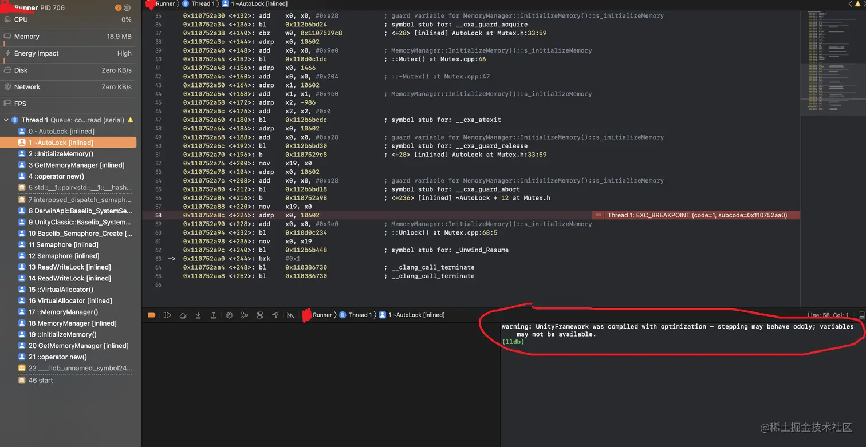
Task: Click the lldb console prompt
Action: (x=513, y=342)
